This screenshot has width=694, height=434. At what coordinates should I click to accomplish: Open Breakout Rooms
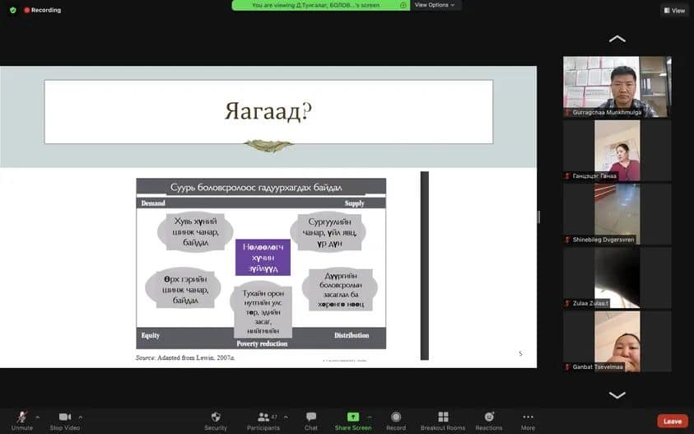tap(443, 418)
